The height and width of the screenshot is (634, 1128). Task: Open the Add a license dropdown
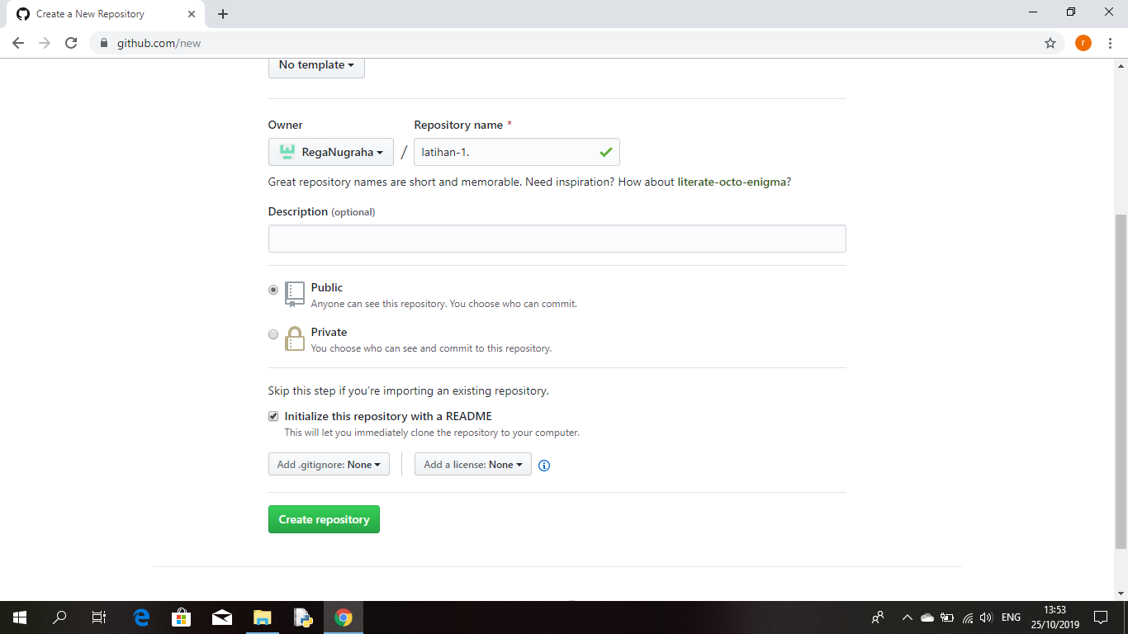pos(473,465)
